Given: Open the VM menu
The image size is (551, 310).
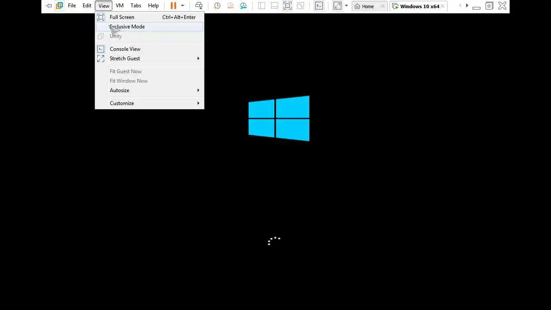Looking at the screenshot, I should coord(120,6).
